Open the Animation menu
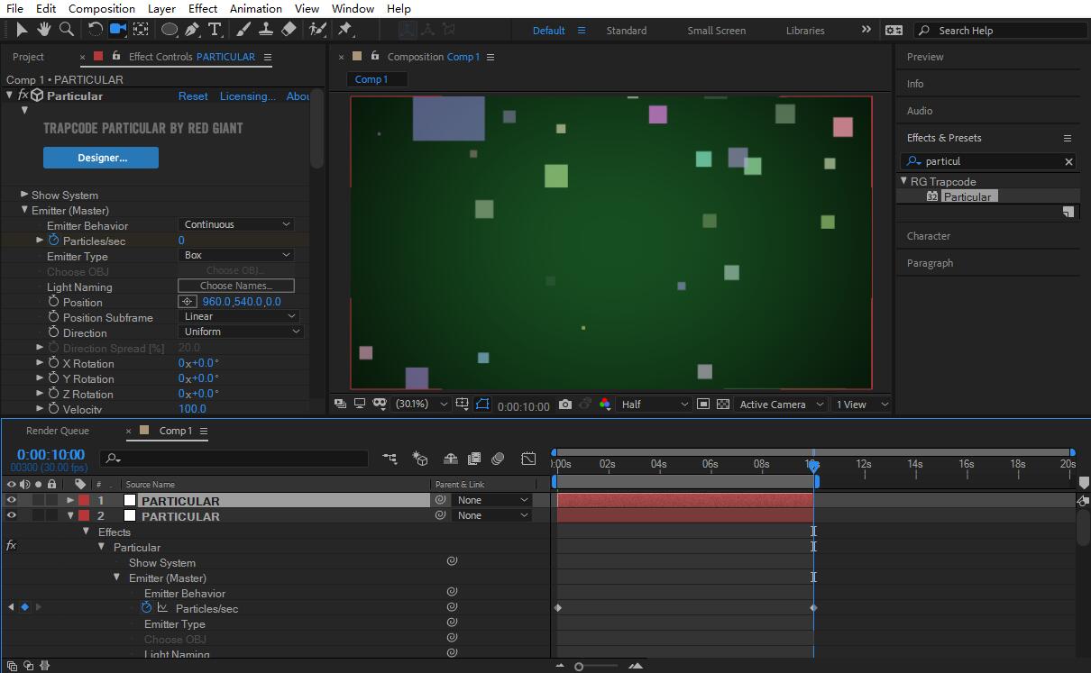Screen dimensions: 1091x673 coord(255,8)
